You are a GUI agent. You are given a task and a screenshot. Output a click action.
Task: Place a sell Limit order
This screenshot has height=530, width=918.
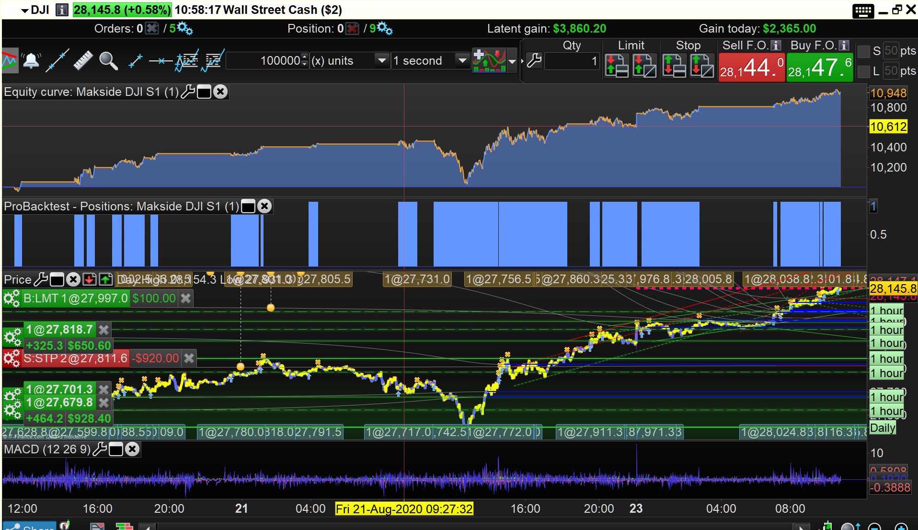[617, 66]
